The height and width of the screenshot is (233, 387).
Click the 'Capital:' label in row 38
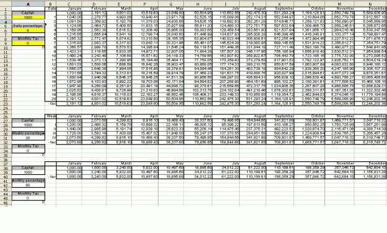pyautogui.click(x=28, y=168)
